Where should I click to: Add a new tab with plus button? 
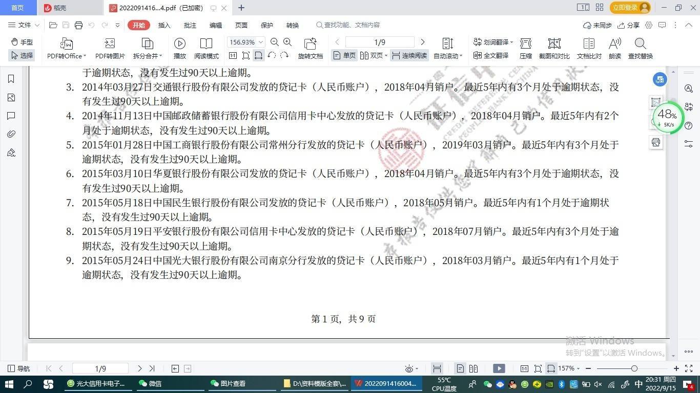click(241, 8)
